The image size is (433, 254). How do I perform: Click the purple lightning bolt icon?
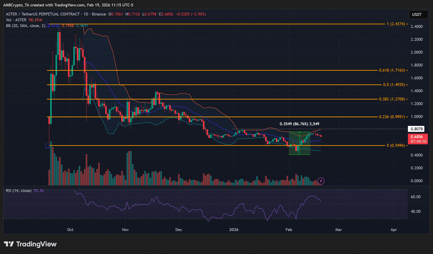point(321,181)
